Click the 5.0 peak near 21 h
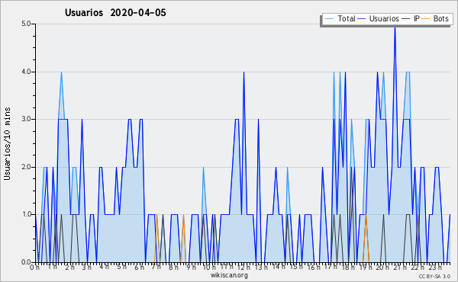Screen dimensions: 458x282 coord(395,27)
